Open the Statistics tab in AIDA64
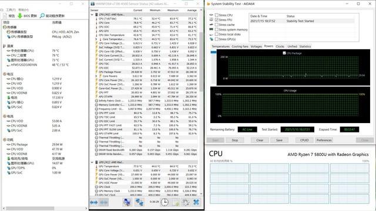Screen dimensions: 376x211 305,46
